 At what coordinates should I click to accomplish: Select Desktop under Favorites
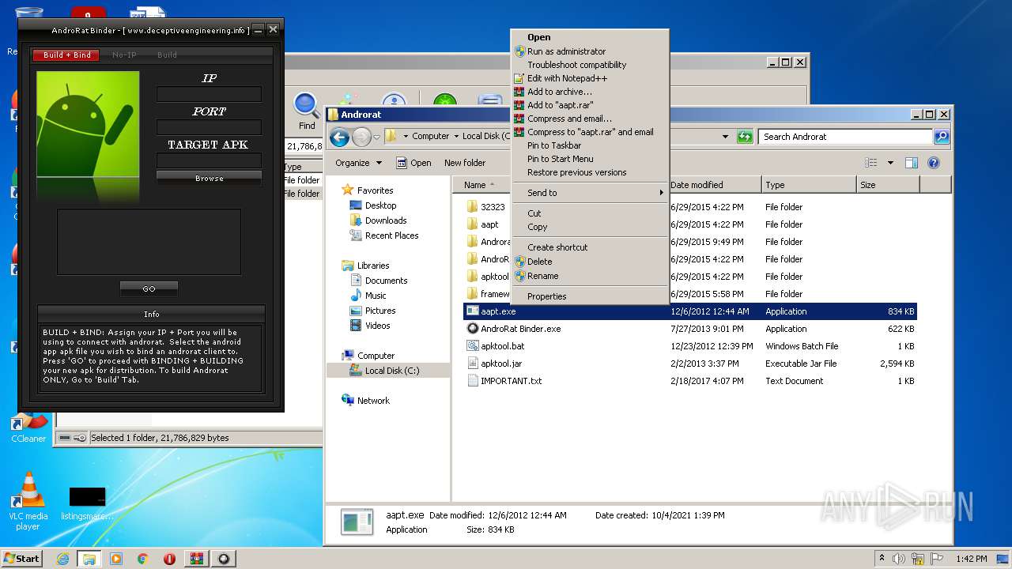point(380,205)
